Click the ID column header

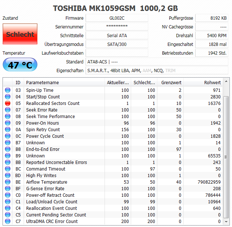[x=18, y=83]
